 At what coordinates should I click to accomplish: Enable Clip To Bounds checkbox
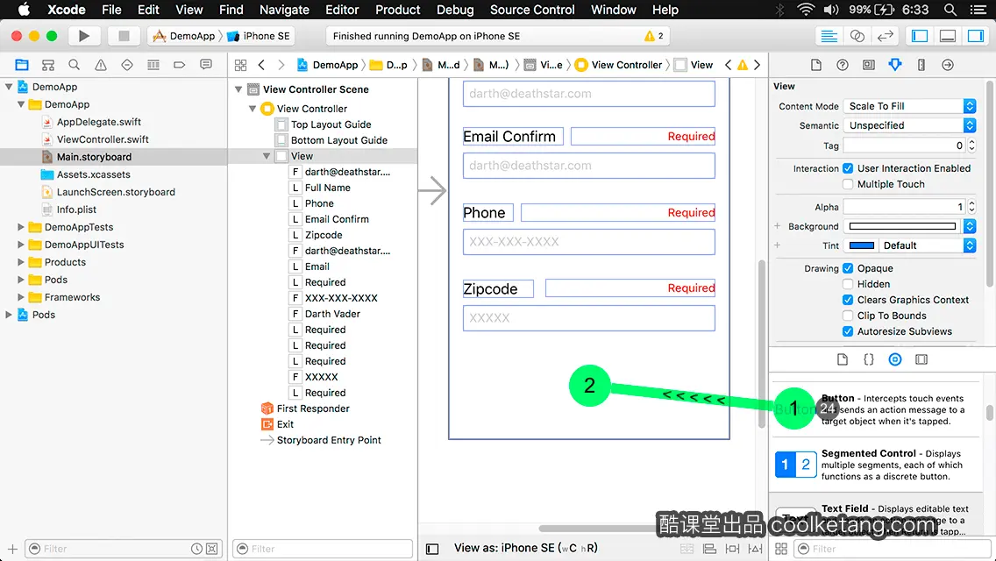tap(847, 316)
